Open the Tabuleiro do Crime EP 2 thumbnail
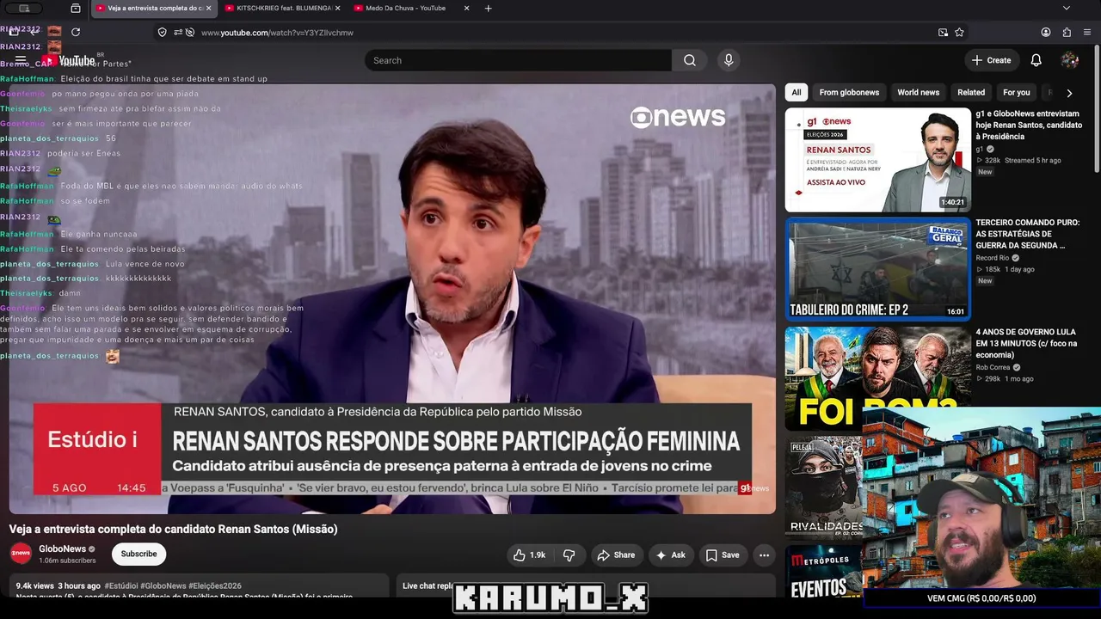Viewport: 1101px width, 619px height. [x=877, y=269]
